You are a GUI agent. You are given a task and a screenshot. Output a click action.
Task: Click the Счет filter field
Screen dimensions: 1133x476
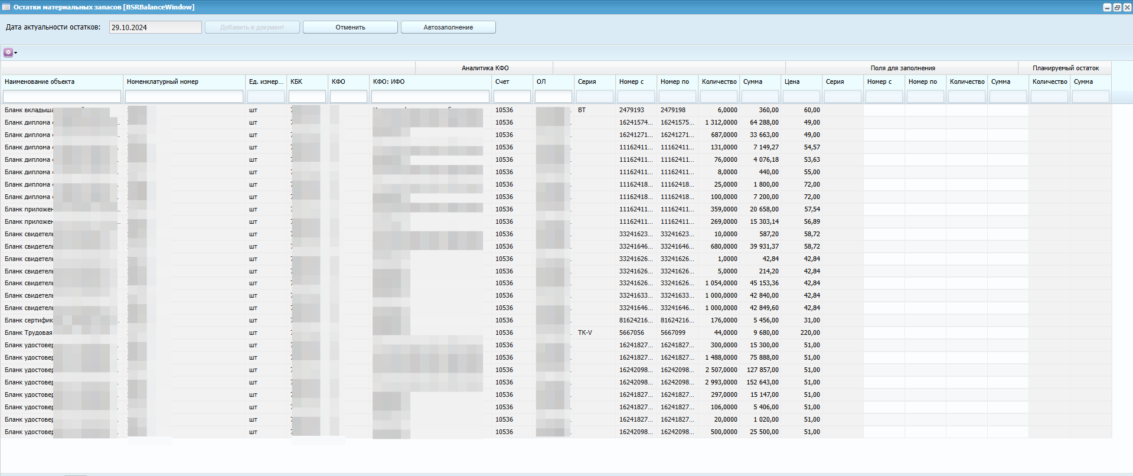pos(512,96)
